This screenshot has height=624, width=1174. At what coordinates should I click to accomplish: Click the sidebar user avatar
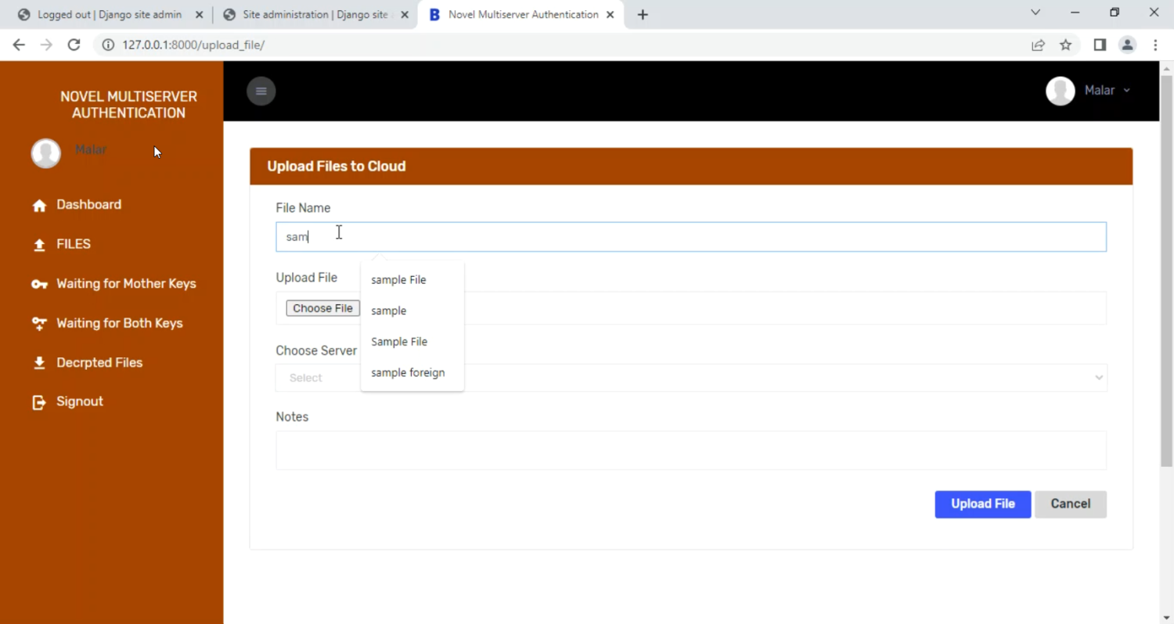[x=46, y=153]
